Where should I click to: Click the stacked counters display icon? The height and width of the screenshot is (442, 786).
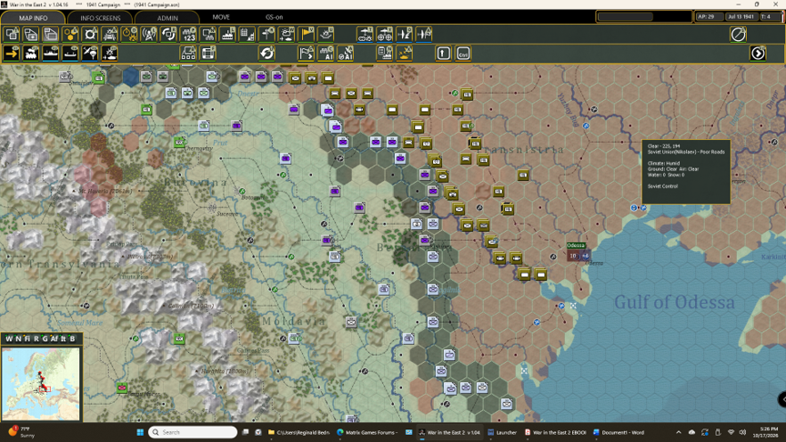coord(51,35)
